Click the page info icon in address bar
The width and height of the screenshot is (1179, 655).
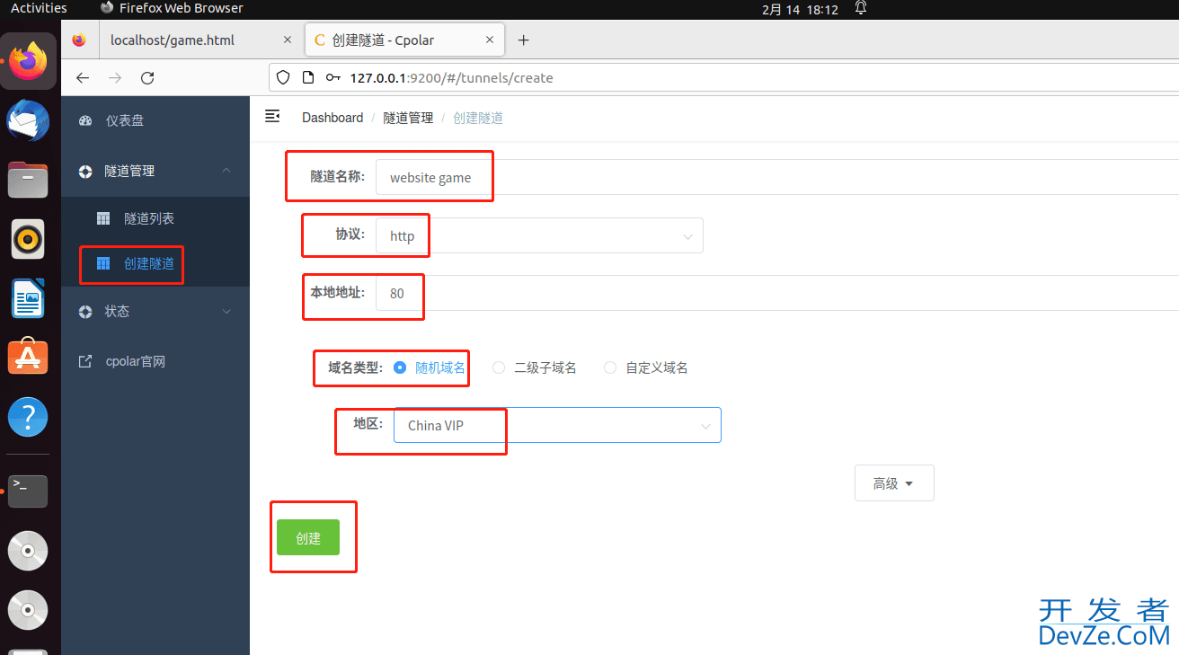point(308,78)
